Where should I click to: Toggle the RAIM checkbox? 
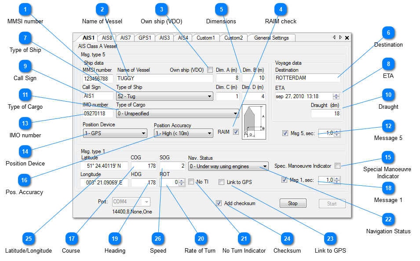236,132
